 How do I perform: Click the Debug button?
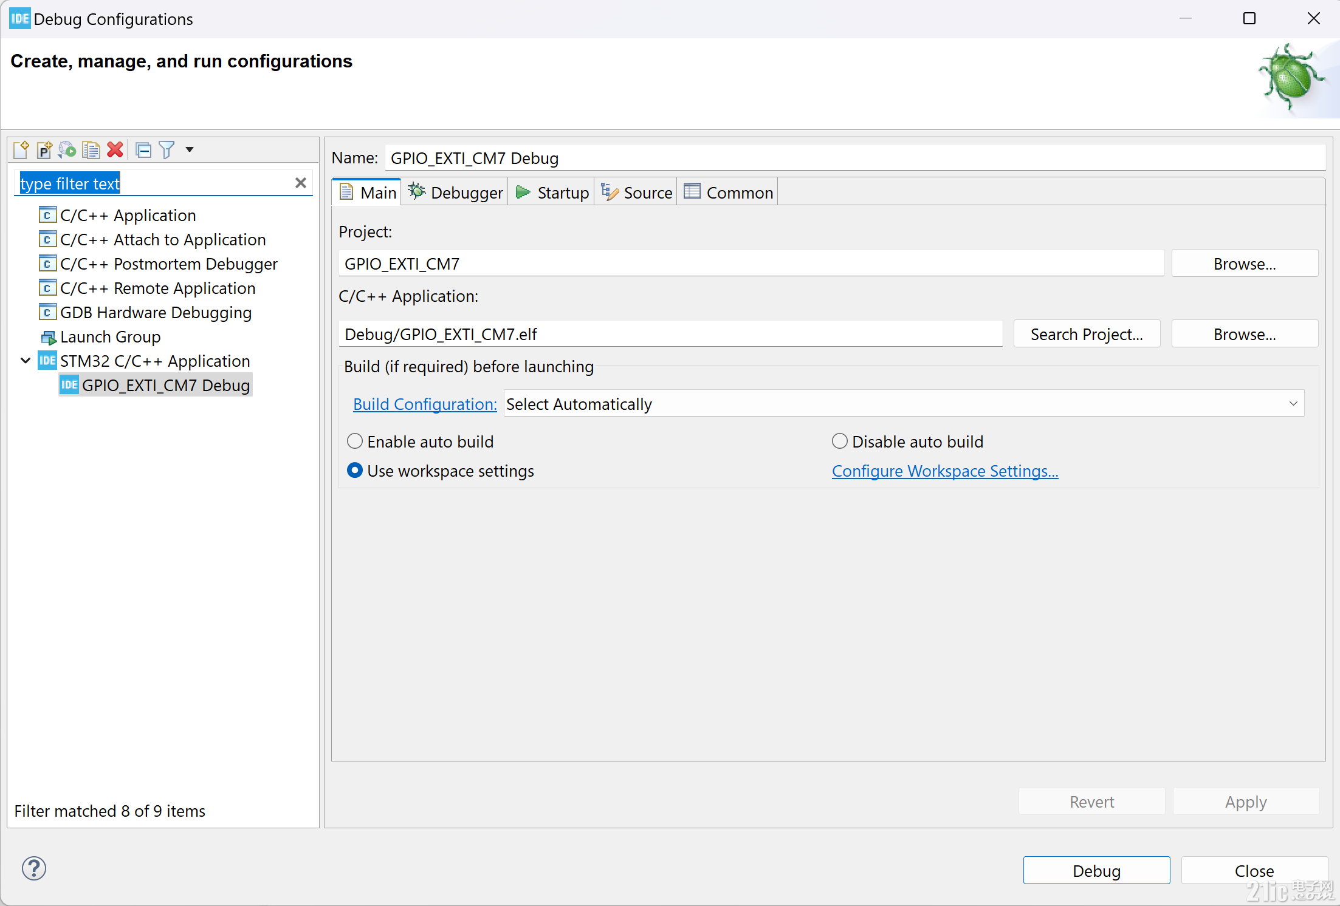tap(1096, 870)
